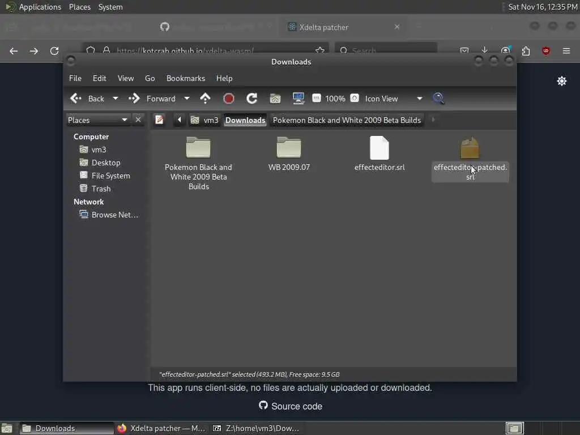Jump to vm3 in the path bar
This screenshot has height=435, width=580.
204,120
